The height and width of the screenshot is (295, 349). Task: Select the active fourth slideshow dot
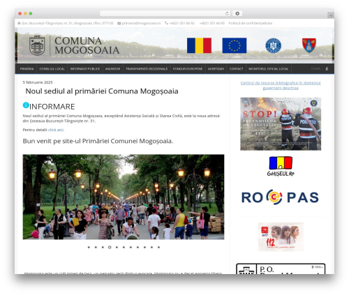110,247
